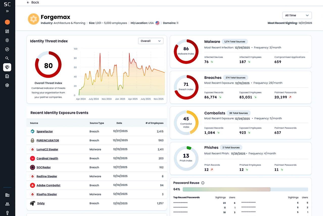
Task: Open the compass discovery tool
Action: (7, 49)
